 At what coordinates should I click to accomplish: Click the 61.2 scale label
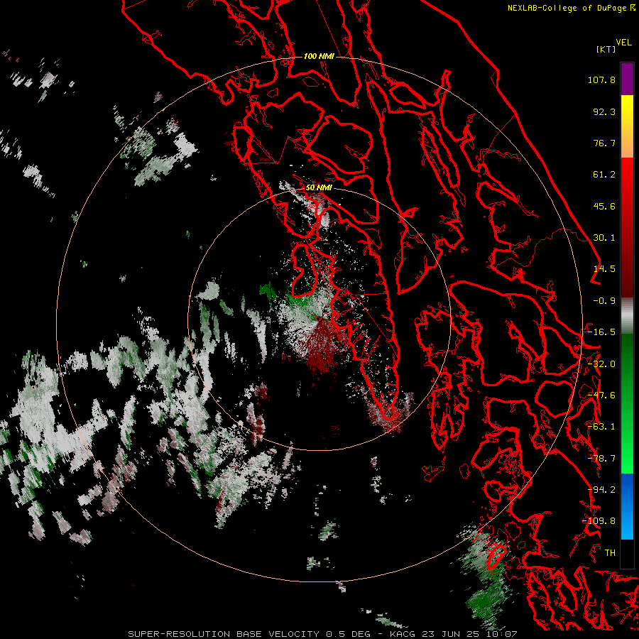click(604, 175)
